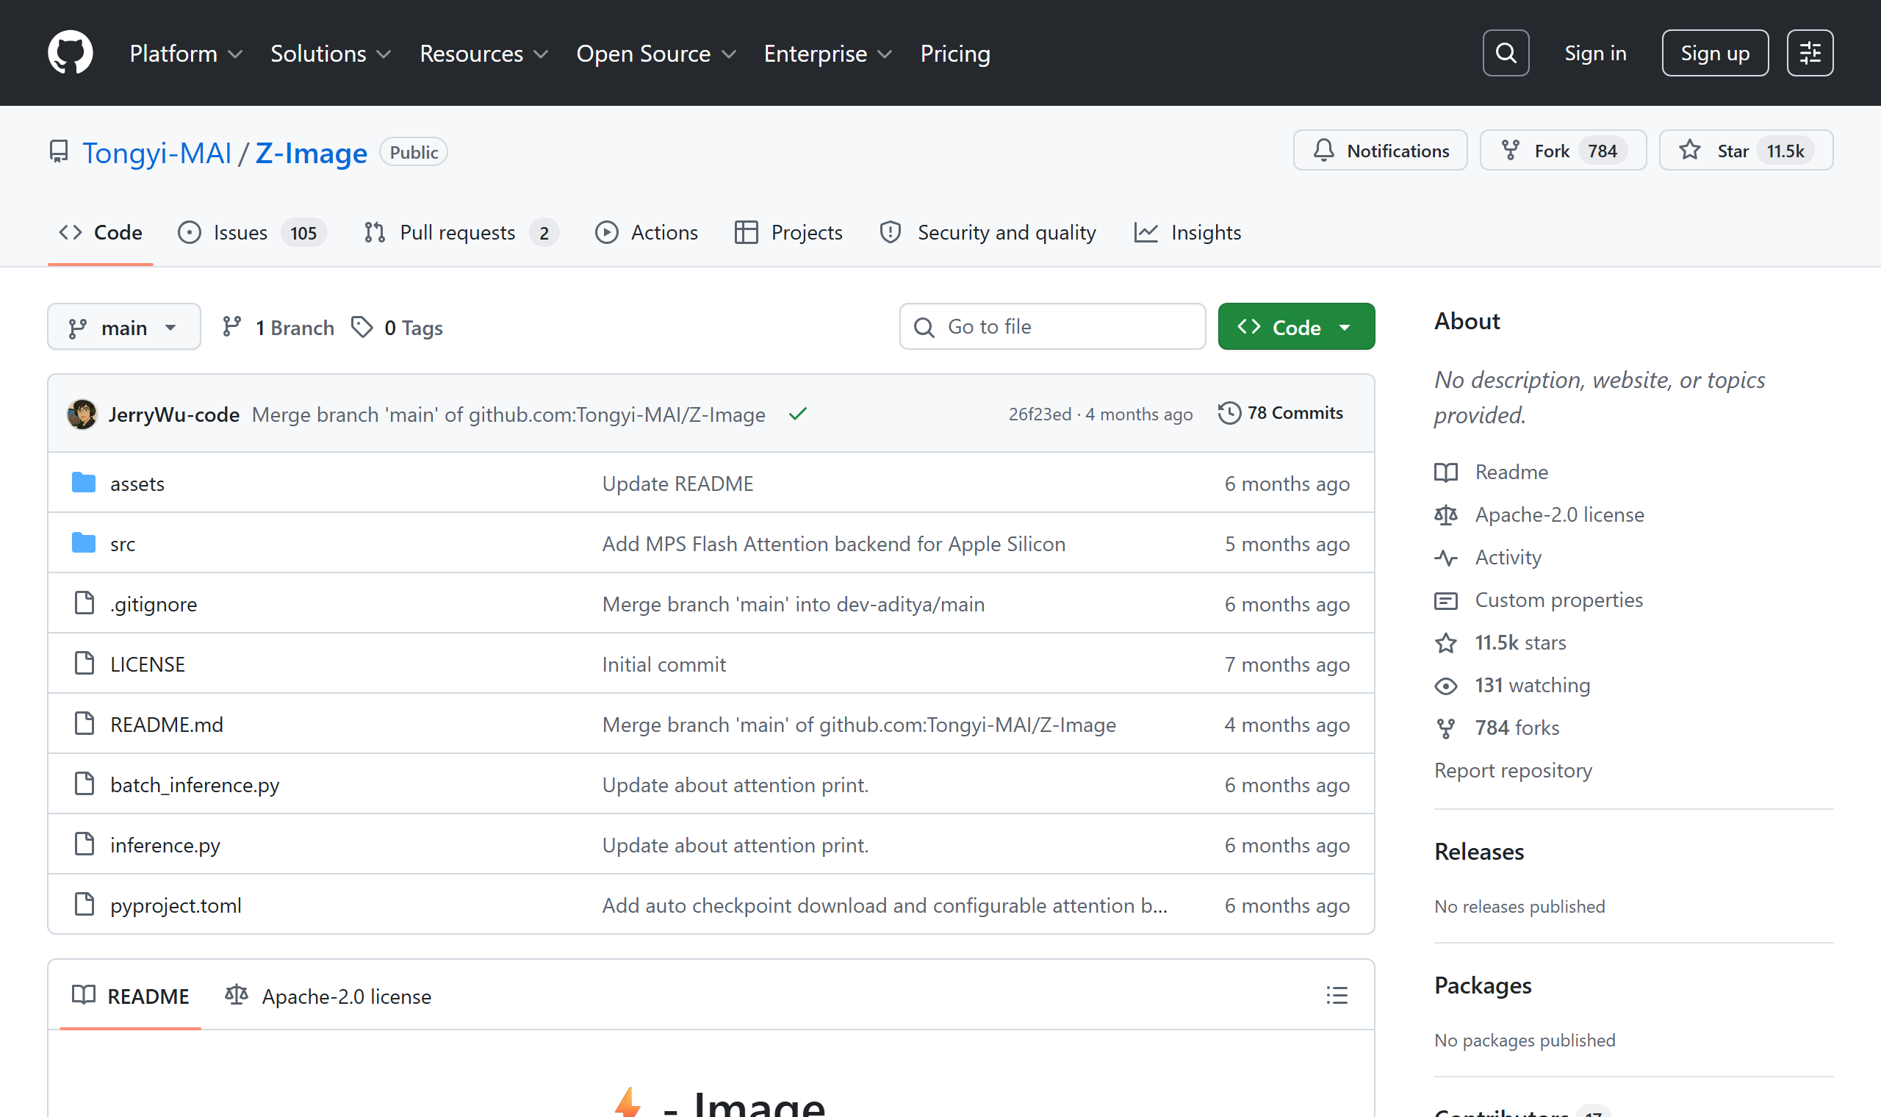Click the Notifications button

1380,151
